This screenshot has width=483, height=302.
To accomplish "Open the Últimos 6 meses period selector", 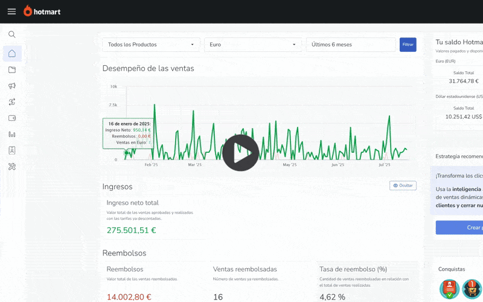I will 351,45.
